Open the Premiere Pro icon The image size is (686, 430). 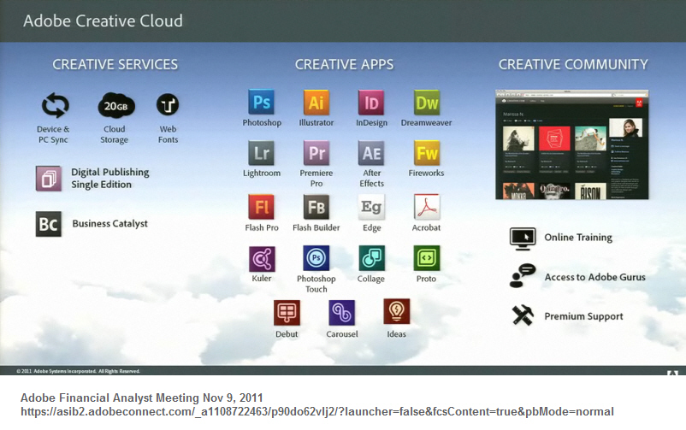click(x=316, y=153)
